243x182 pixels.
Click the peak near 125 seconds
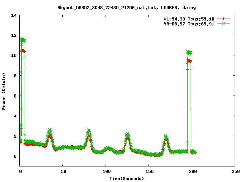(x=128, y=135)
